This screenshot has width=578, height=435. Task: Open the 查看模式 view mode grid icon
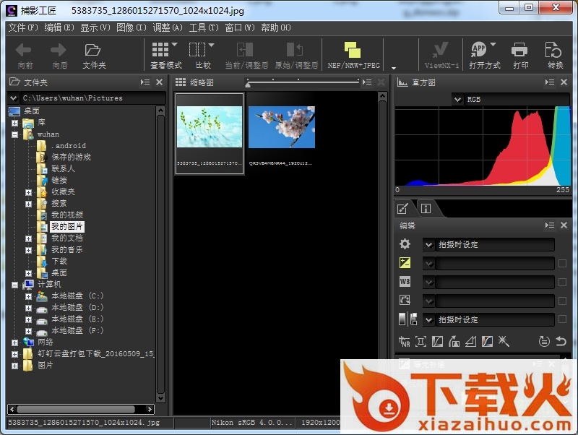[160, 49]
